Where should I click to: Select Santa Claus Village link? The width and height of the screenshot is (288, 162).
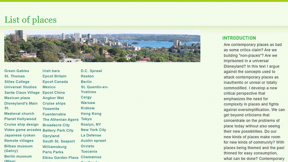[x=22, y=93]
